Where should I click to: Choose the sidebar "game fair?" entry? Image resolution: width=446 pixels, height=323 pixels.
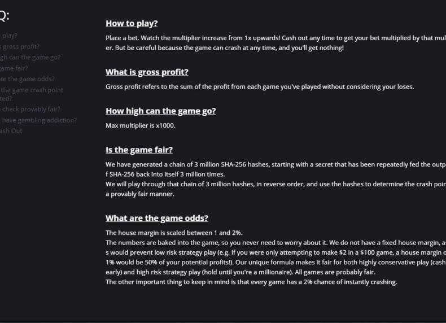pyautogui.click(x=14, y=68)
